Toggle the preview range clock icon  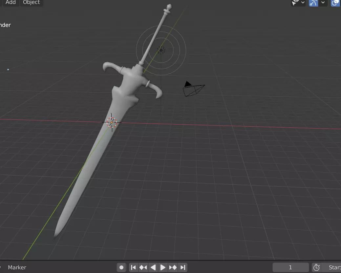point(316,267)
